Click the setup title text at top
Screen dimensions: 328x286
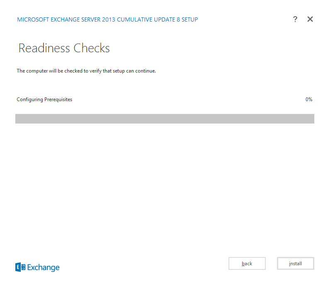(x=107, y=19)
